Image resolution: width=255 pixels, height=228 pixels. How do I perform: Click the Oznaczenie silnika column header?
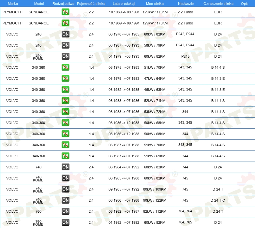[x=218, y=4]
